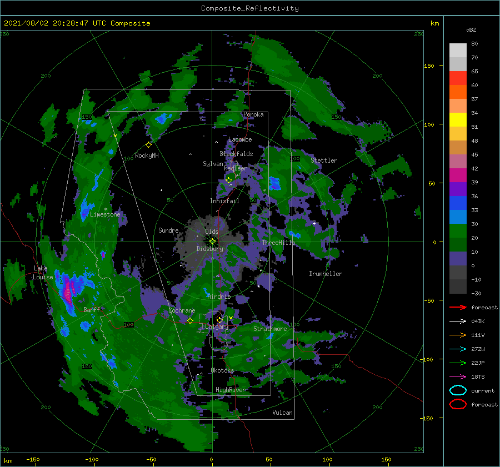Click the Airdrie label
This screenshot has height=467, width=500.
tap(219, 297)
